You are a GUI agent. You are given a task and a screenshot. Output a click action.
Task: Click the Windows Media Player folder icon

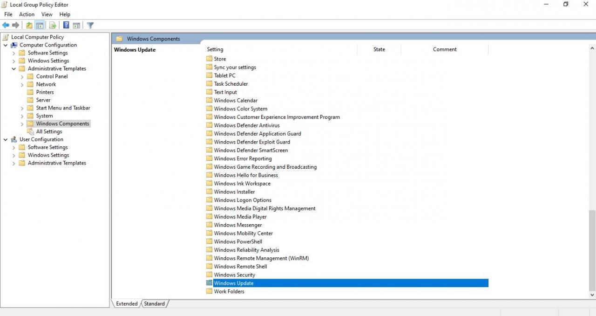pyautogui.click(x=209, y=217)
